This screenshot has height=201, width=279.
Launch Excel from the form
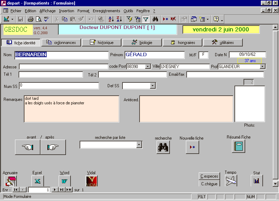[38, 181]
